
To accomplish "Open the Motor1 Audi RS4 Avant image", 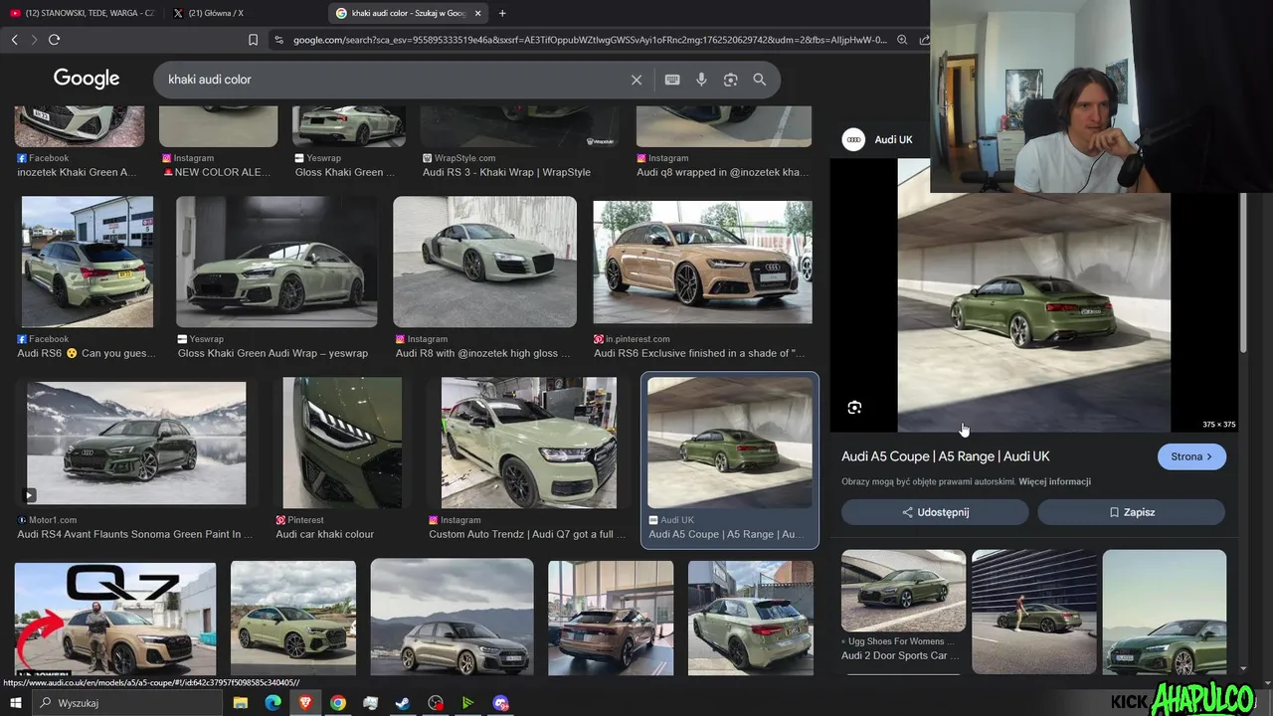I will [136, 444].
